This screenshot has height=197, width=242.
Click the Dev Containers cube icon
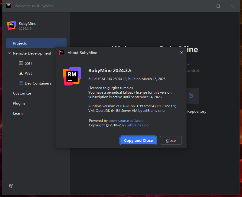point(21,83)
